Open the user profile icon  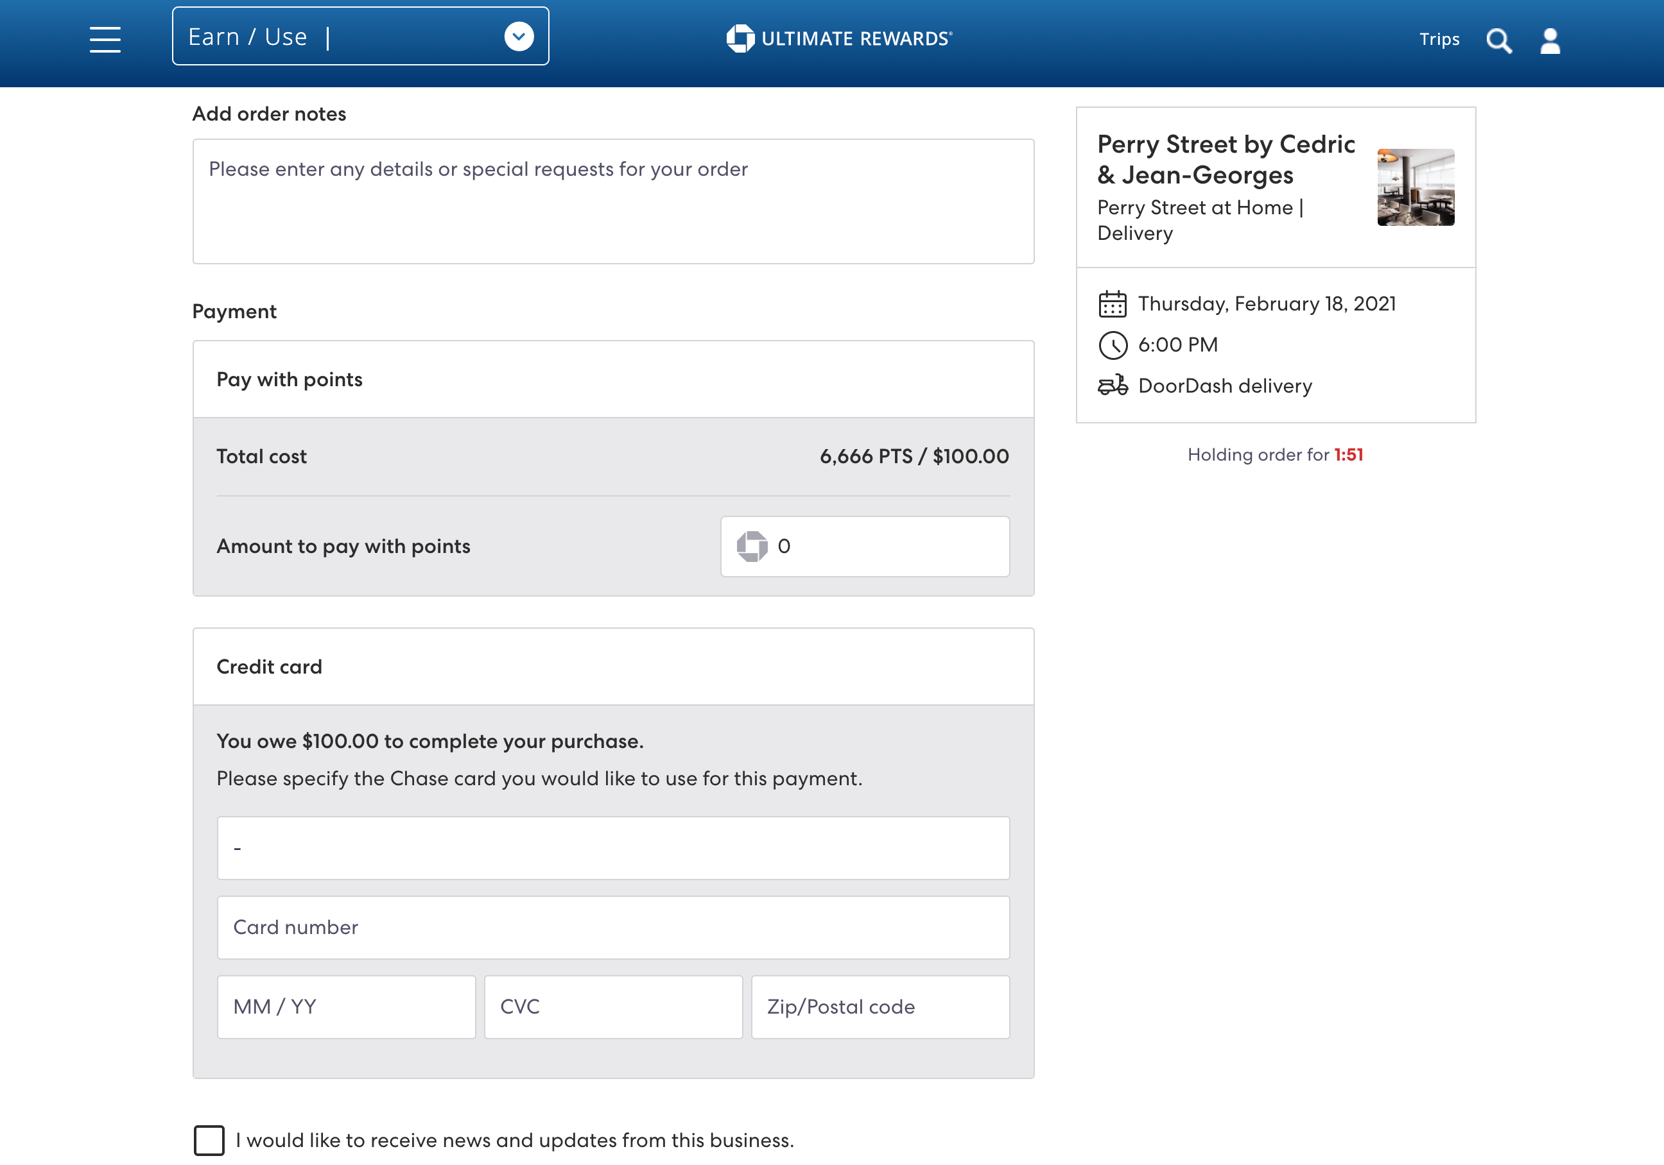(x=1551, y=40)
